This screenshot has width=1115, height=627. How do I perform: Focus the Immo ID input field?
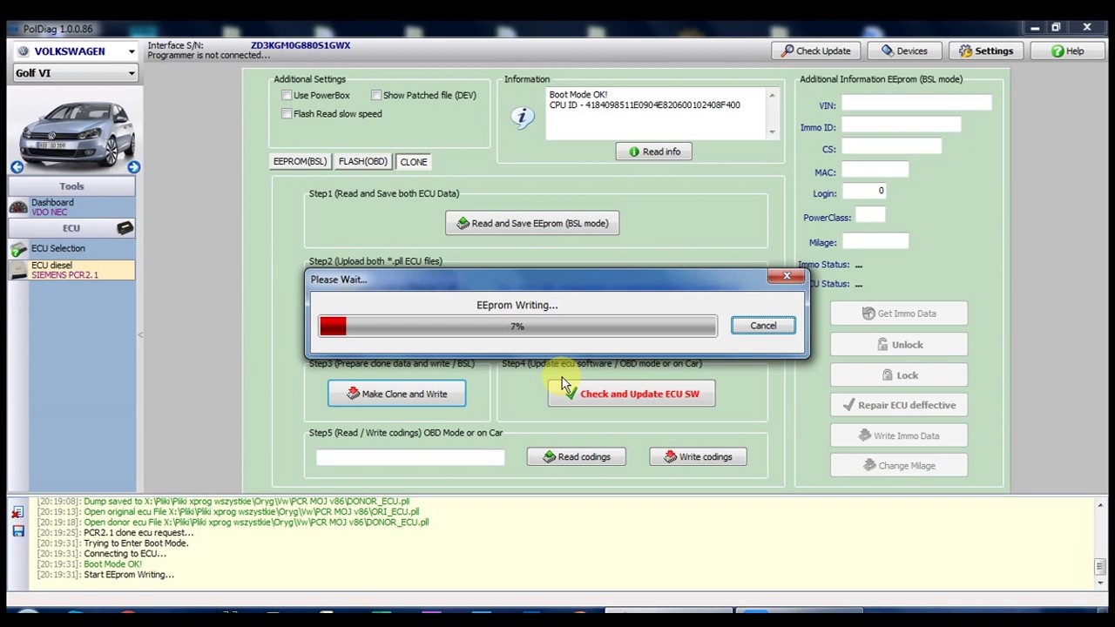click(901, 125)
